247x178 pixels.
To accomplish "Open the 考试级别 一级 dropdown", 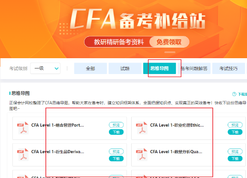I will click(45, 68).
